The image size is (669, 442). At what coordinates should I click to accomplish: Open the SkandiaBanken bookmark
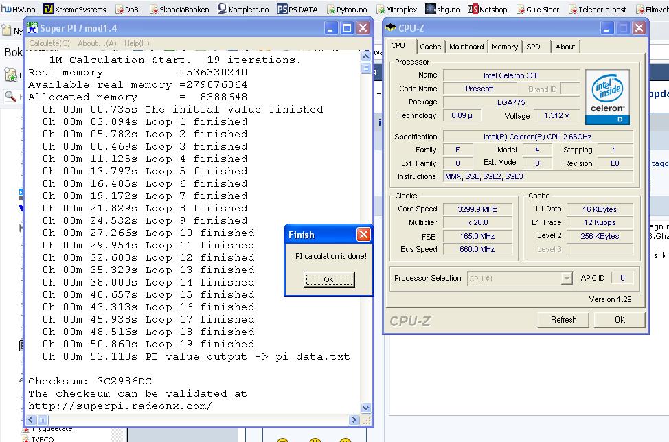click(x=180, y=9)
